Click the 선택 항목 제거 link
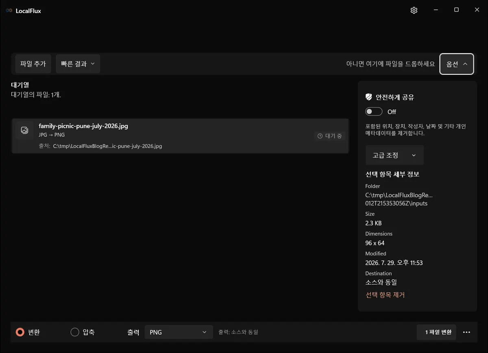 click(385, 295)
